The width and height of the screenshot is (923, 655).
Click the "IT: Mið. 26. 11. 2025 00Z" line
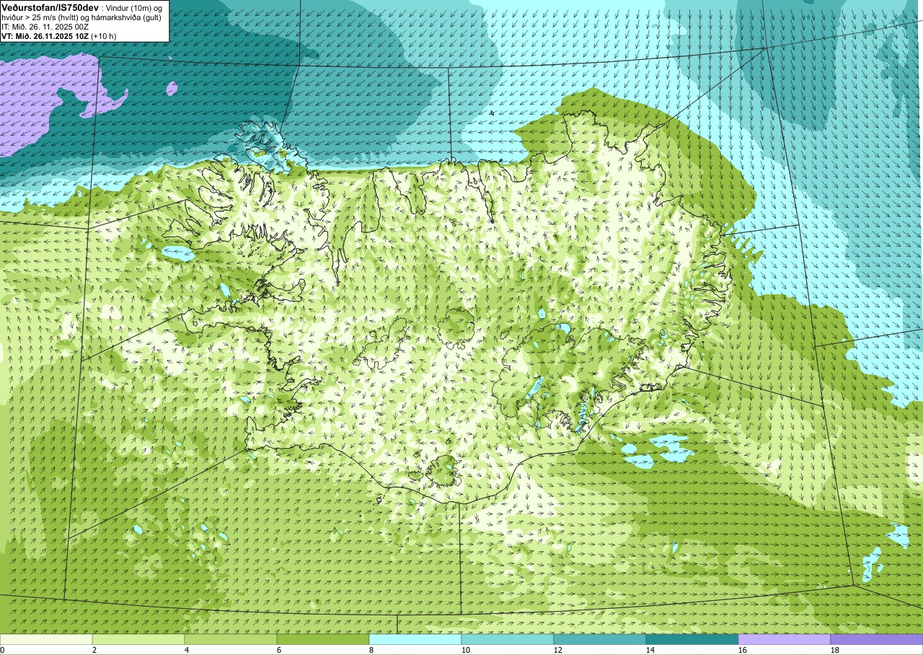(x=45, y=27)
